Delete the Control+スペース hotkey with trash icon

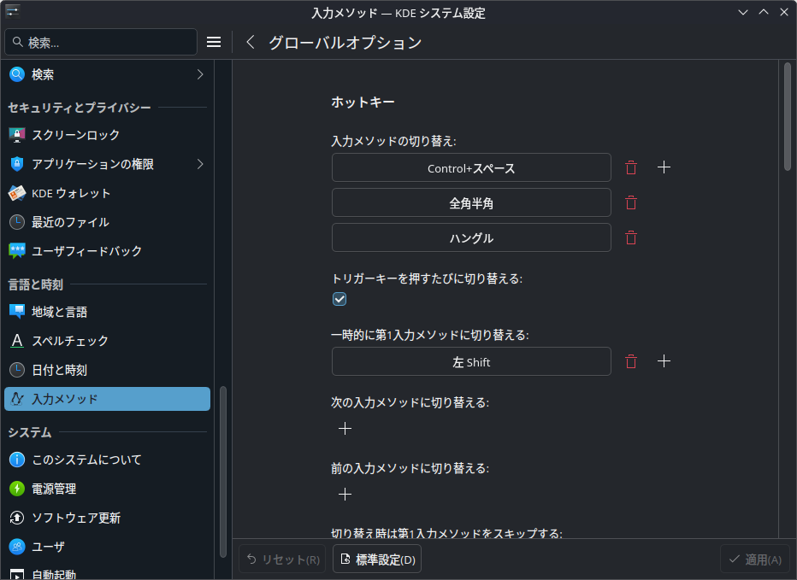tap(631, 167)
